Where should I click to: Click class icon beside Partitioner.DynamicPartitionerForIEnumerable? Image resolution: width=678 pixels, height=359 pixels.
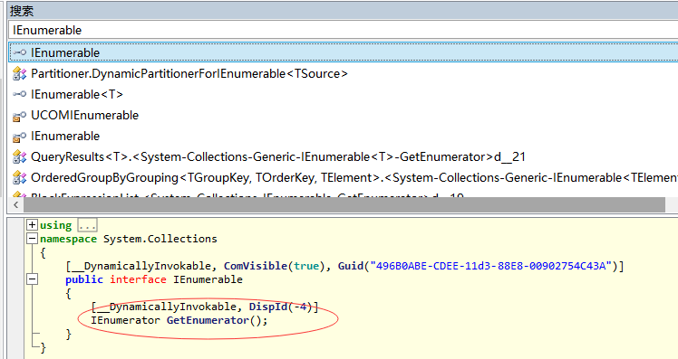click(x=19, y=74)
